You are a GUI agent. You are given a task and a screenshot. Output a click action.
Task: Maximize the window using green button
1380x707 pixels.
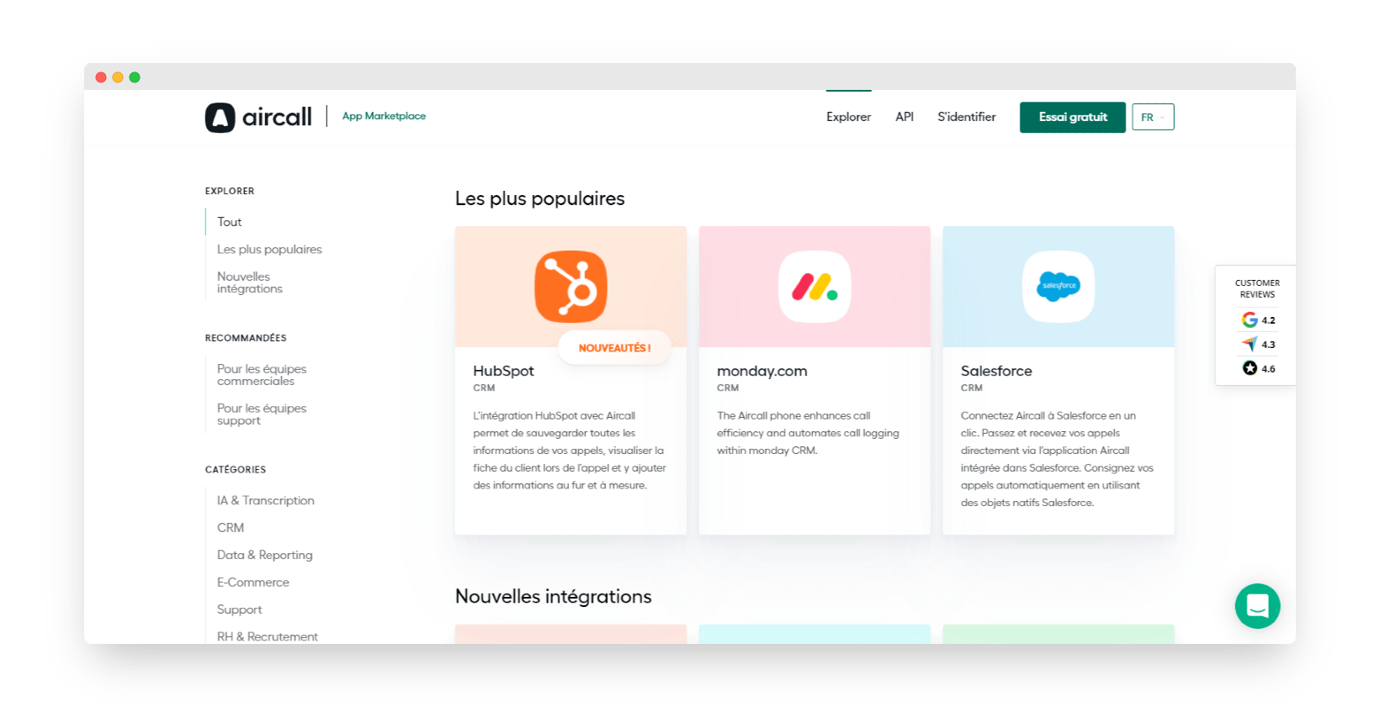coord(135,77)
